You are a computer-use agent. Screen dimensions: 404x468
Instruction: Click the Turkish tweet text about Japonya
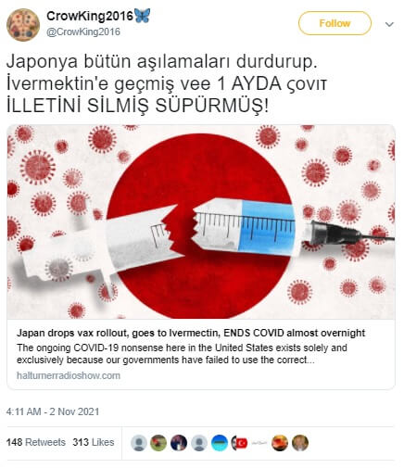[167, 83]
